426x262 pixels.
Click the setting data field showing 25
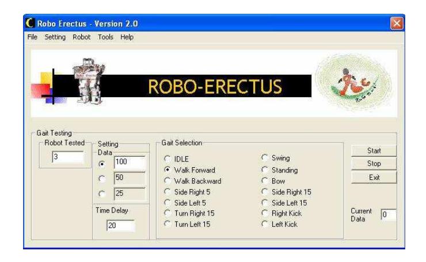130,194
